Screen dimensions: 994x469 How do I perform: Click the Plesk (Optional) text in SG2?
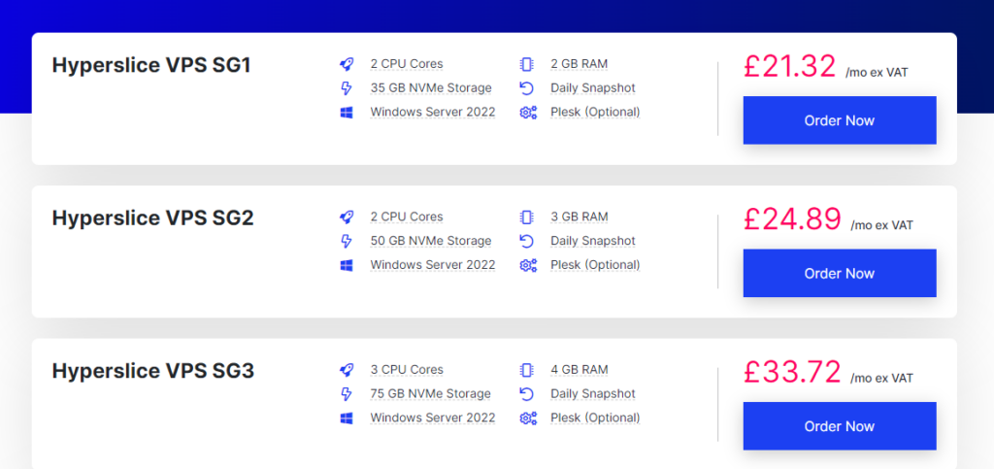pyautogui.click(x=595, y=265)
